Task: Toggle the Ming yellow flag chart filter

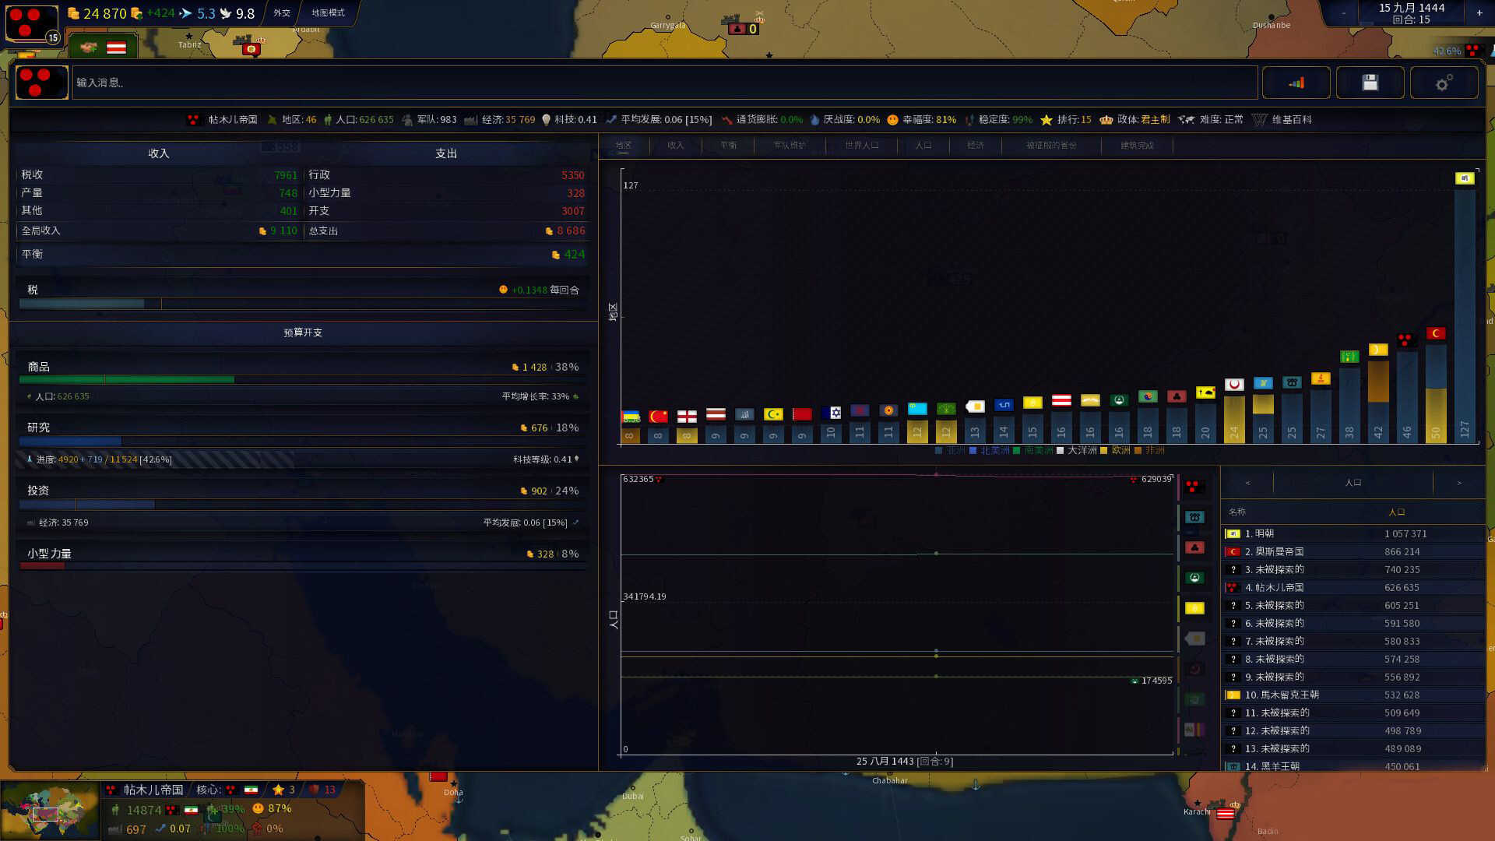Action: point(1194,608)
